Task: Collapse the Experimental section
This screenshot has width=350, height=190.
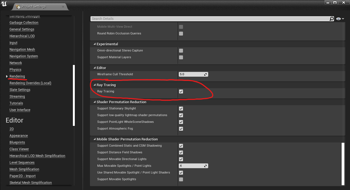Action: (94, 44)
